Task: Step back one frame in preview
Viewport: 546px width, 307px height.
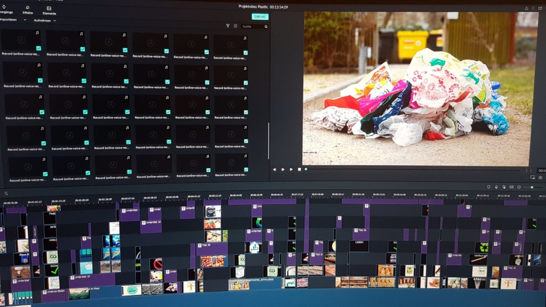Action: tap(275, 169)
